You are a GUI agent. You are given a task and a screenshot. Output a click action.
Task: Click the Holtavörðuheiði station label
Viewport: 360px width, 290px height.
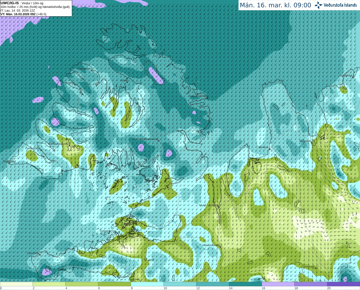[211, 245]
